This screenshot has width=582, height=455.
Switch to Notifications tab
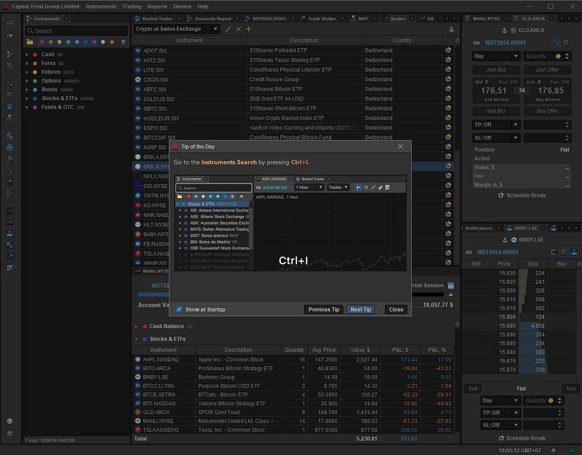point(479,228)
